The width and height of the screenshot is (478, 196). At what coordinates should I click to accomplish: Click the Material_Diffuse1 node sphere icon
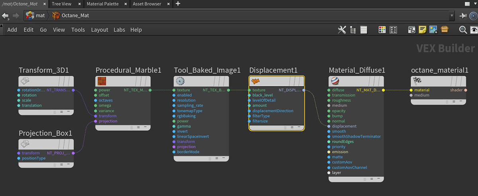tap(334, 81)
